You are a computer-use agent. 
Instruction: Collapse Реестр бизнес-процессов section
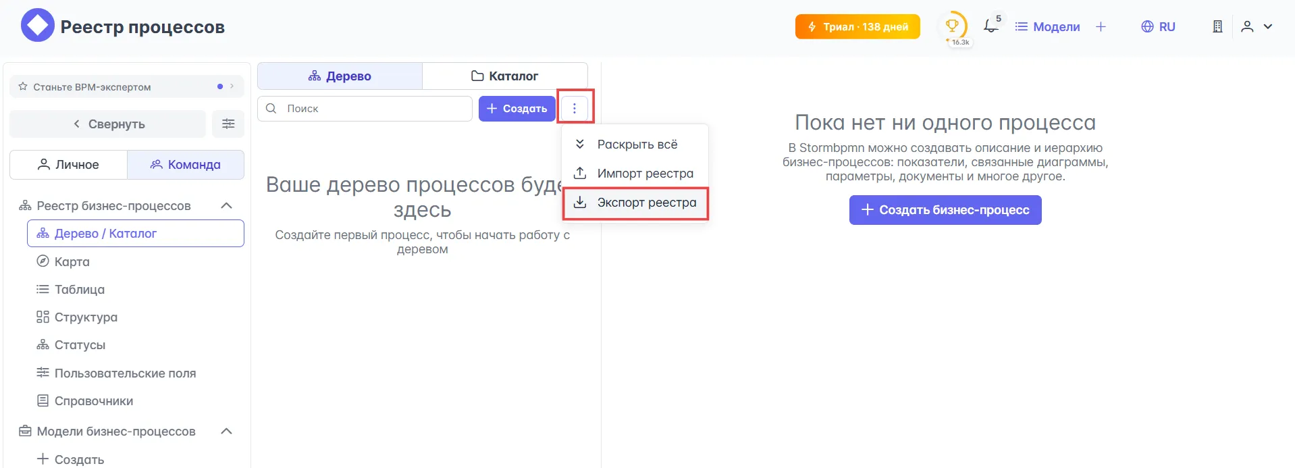coord(227,205)
